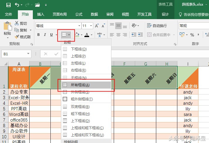
Task: Open the font name dropdown 等线
Action: tap(79, 26)
